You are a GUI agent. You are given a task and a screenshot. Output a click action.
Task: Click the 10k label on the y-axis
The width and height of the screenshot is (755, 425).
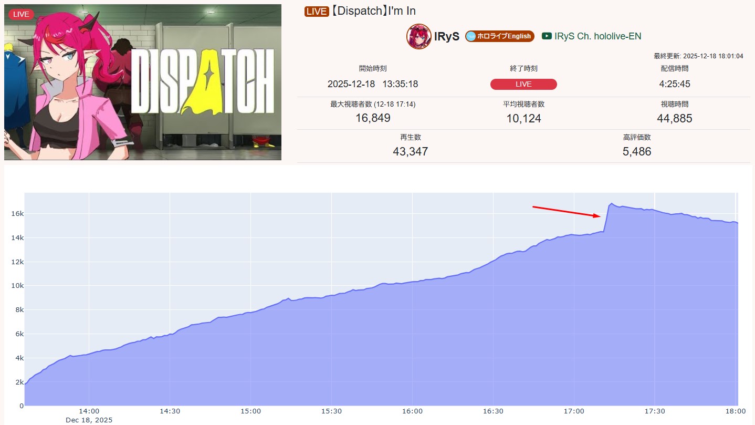[x=17, y=286]
